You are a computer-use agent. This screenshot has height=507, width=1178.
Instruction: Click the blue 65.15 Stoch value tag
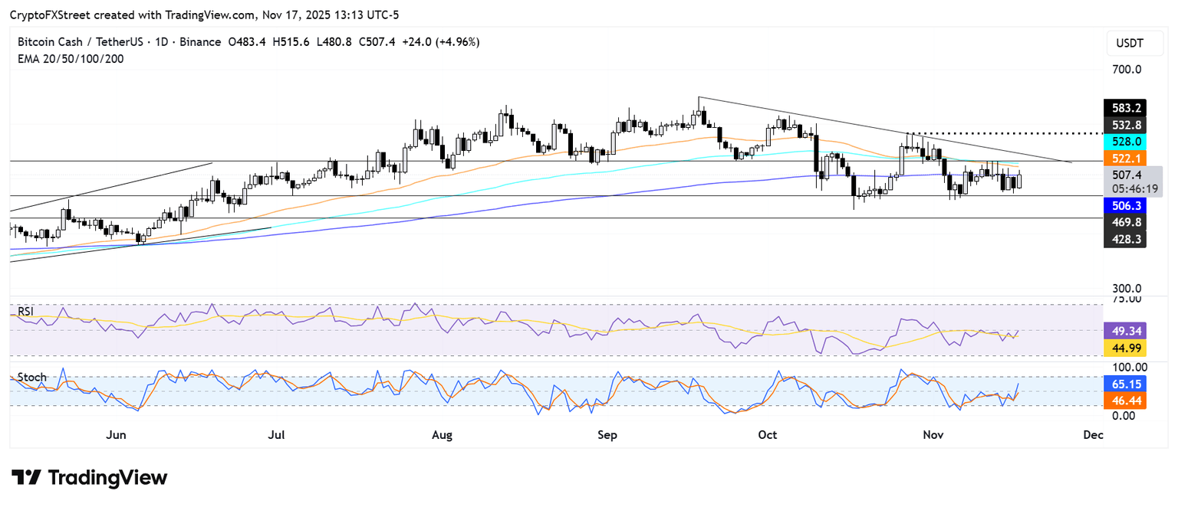coord(1124,384)
